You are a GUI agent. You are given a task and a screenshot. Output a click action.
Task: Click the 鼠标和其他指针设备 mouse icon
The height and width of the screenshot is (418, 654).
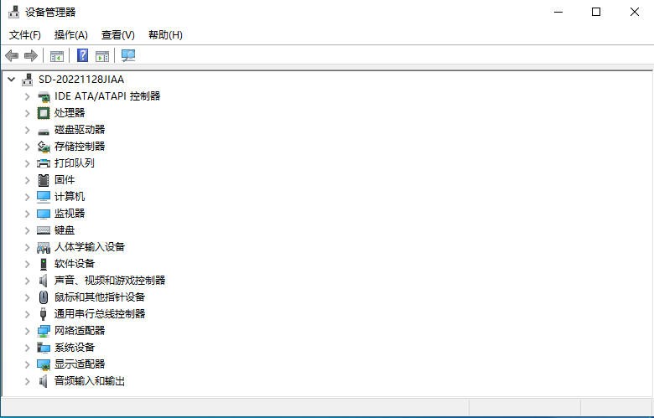44,297
